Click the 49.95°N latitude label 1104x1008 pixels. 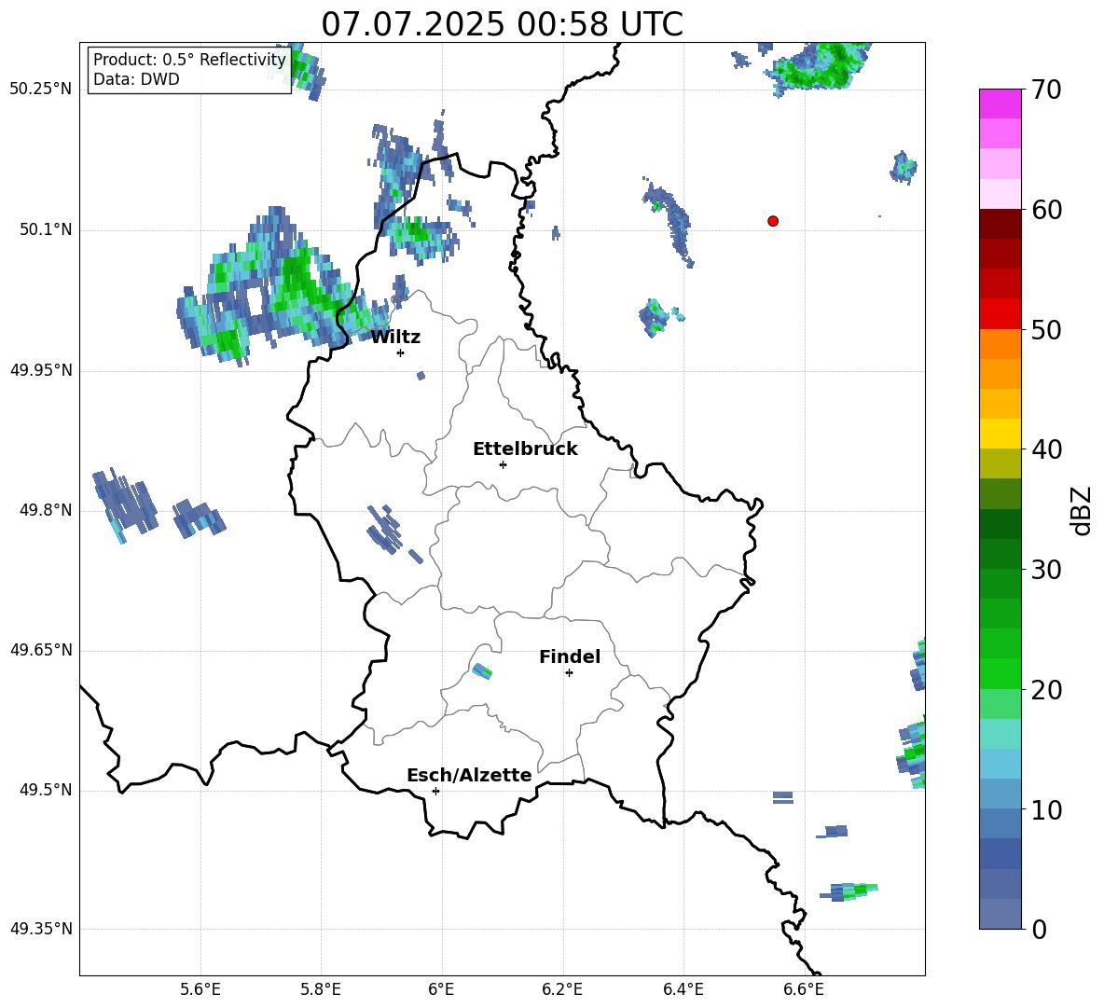click(x=41, y=370)
